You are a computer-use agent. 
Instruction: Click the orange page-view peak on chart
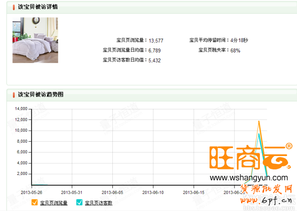(258, 121)
